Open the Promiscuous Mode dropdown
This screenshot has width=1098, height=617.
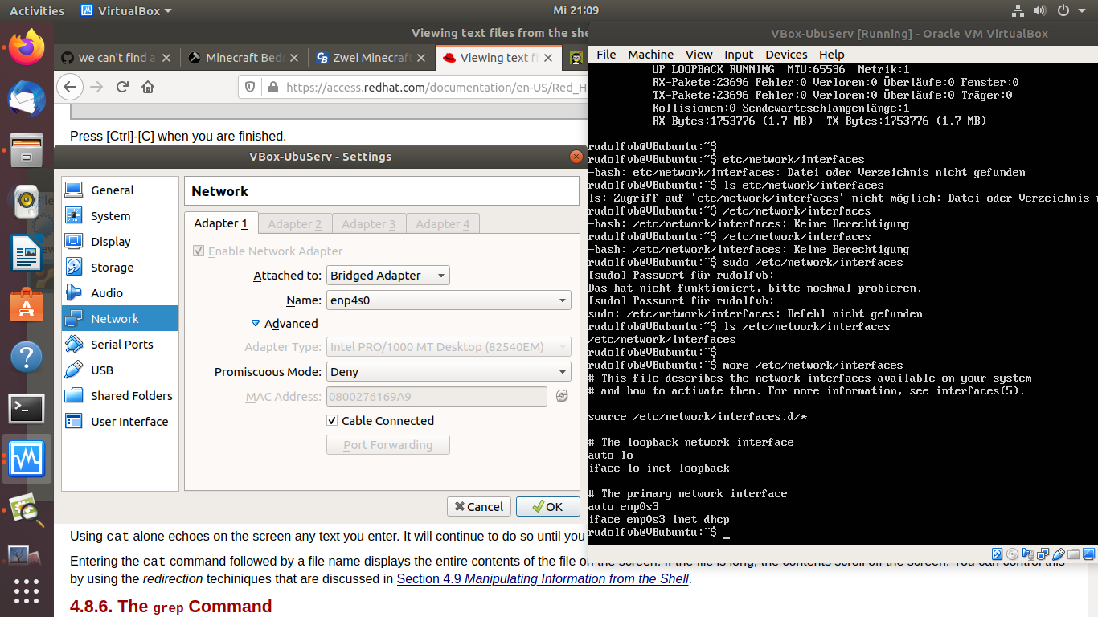449,372
